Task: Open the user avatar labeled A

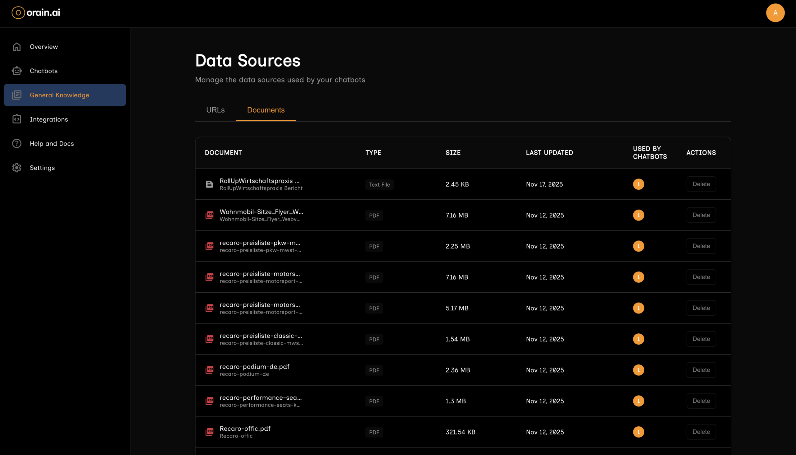Action: click(775, 13)
